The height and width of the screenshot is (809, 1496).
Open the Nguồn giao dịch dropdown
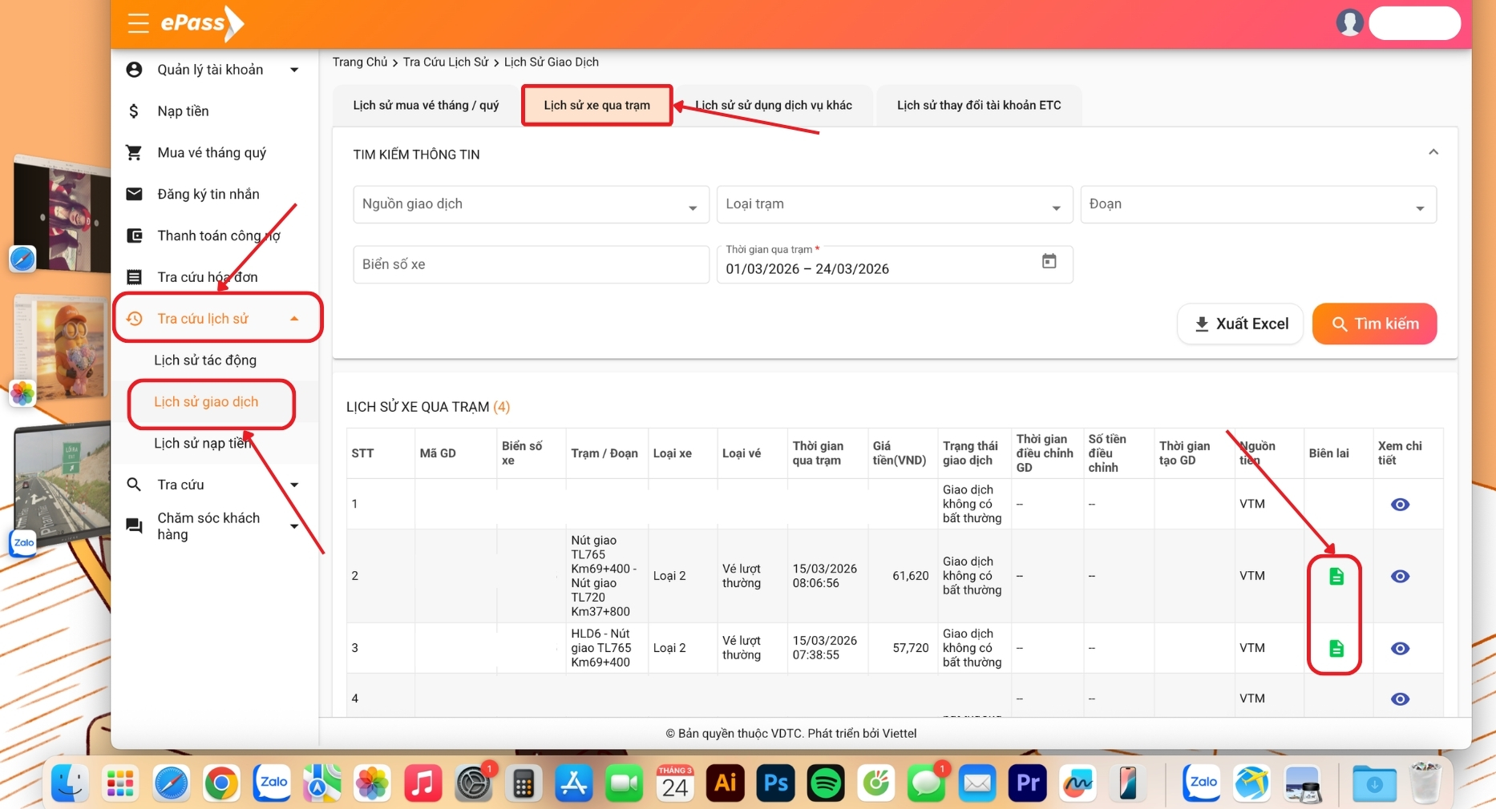[x=531, y=205]
